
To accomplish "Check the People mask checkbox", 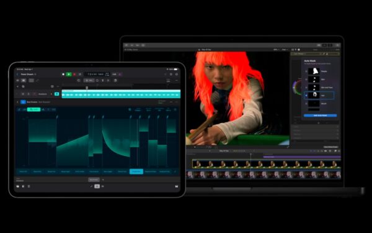I will pyautogui.click(x=306, y=71).
